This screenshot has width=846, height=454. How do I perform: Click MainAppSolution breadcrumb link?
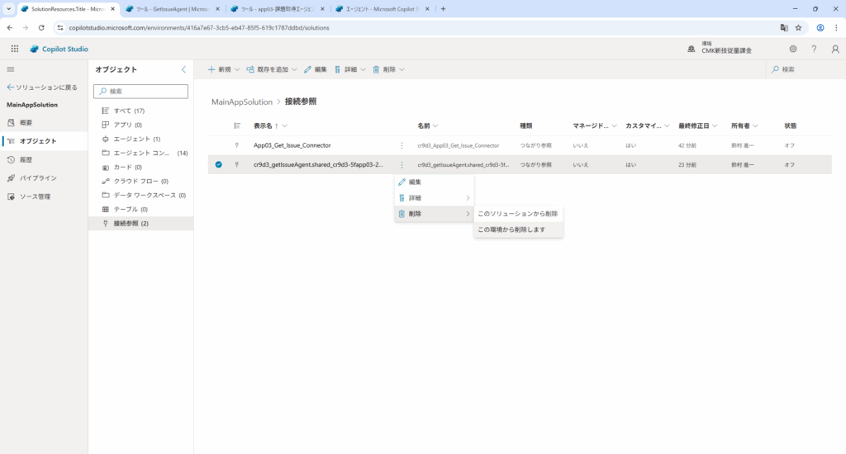point(242,102)
